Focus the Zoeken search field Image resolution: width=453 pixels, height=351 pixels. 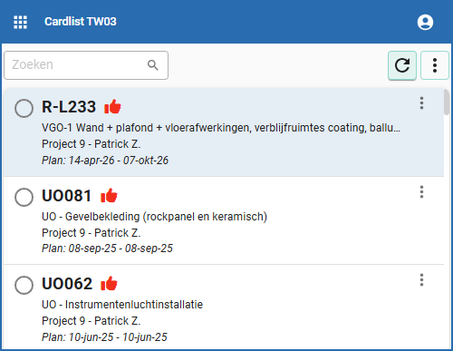click(x=86, y=65)
